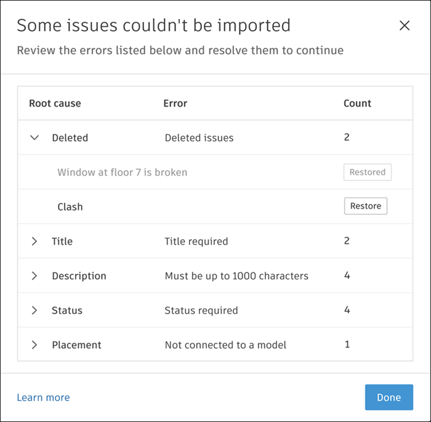Click the Count column header
This screenshot has height=422, width=431.
[357, 103]
